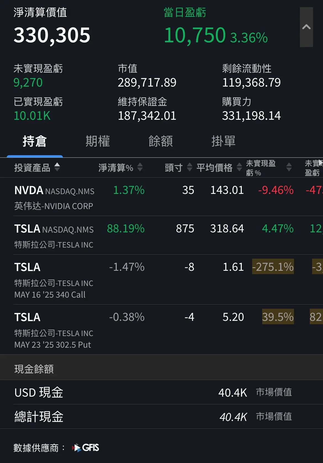
Task: Open the GFIS data provider logo
Action: point(85,448)
